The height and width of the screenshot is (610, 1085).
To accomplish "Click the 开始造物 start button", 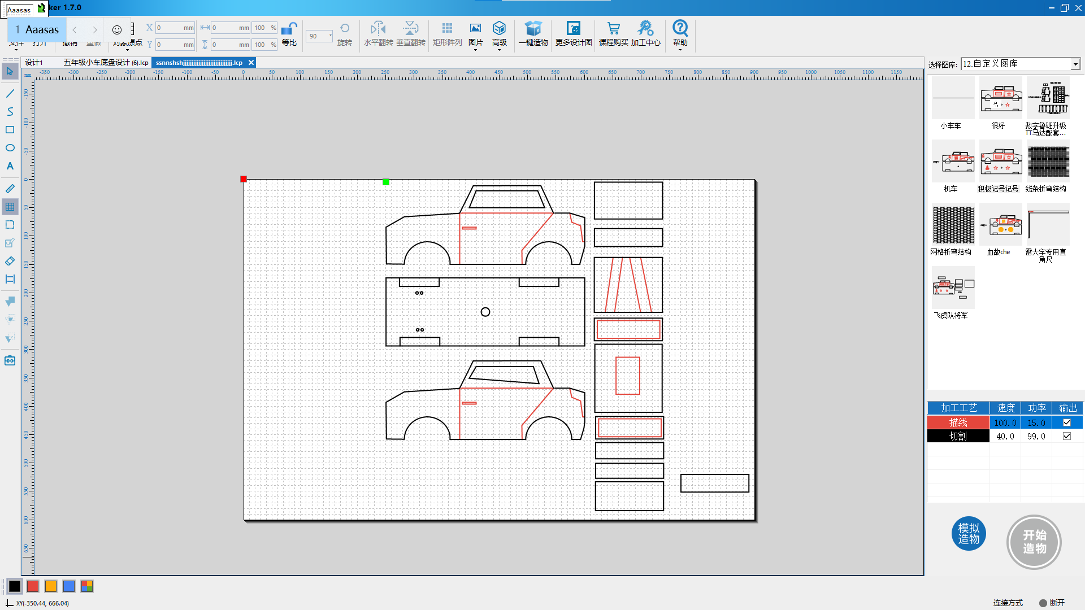I will point(1034,542).
